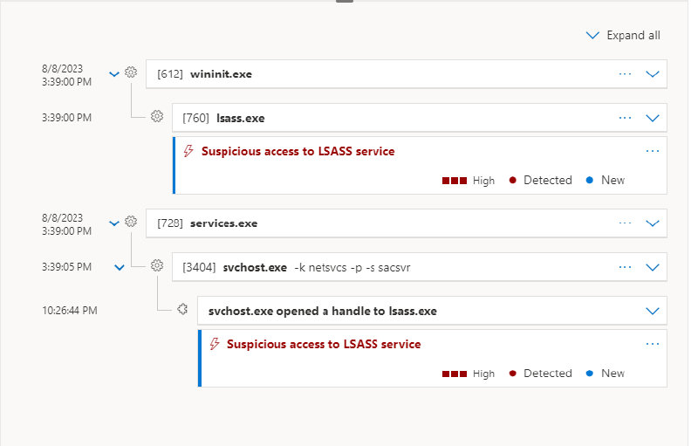Click the gear icon beside svchost.exe process
This screenshot has width=698, height=446.
157,266
